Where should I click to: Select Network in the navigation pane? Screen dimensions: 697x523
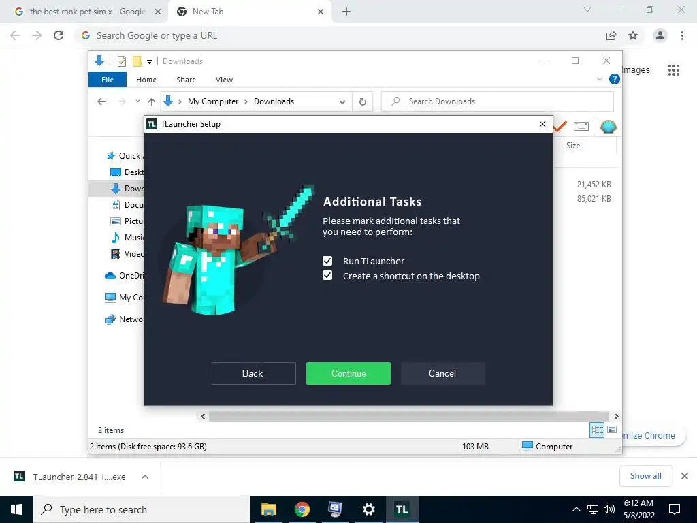pyautogui.click(x=124, y=319)
